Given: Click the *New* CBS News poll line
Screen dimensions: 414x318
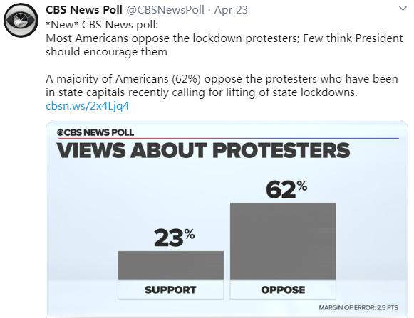Looking at the screenshot, I should (102, 25).
